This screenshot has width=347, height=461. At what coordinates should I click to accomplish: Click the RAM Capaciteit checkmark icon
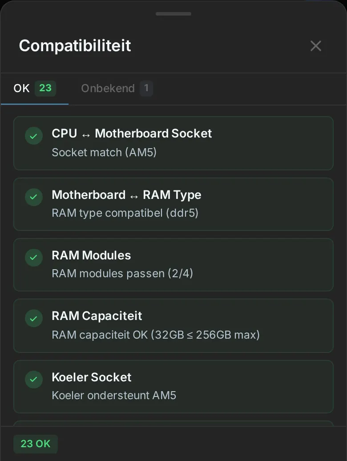34,319
